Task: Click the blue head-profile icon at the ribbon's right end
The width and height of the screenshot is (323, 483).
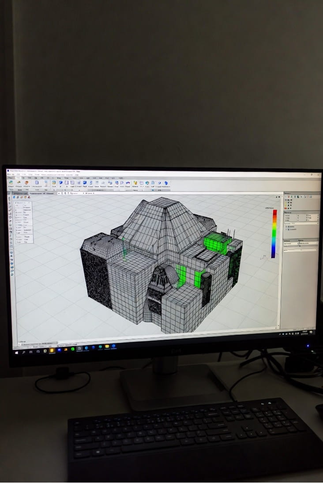Action: point(166,183)
